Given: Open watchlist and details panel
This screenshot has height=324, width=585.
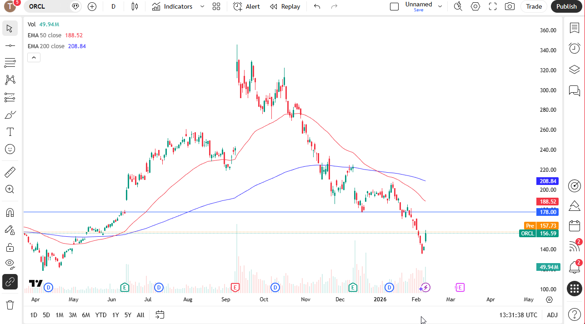Looking at the screenshot, I should [x=575, y=28].
